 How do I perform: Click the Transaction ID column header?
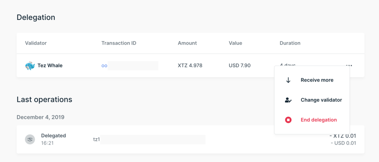pos(119,43)
